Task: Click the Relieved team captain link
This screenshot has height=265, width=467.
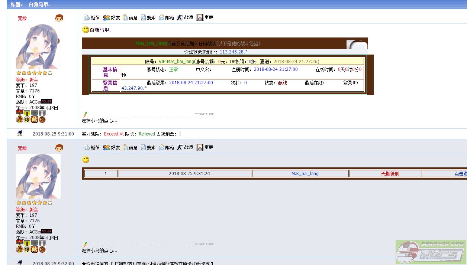Action: tap(147, 134)
